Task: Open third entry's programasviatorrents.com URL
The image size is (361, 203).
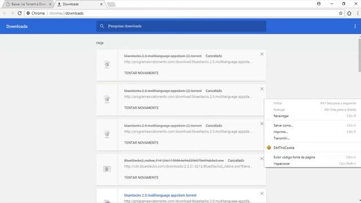Action: coord(188,131)
